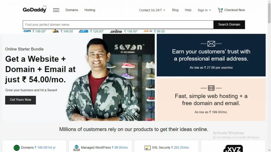Open the web hosting banner text
Image resolution: width=271 pixels, height=152 pixels.
[x=211, y=99]
